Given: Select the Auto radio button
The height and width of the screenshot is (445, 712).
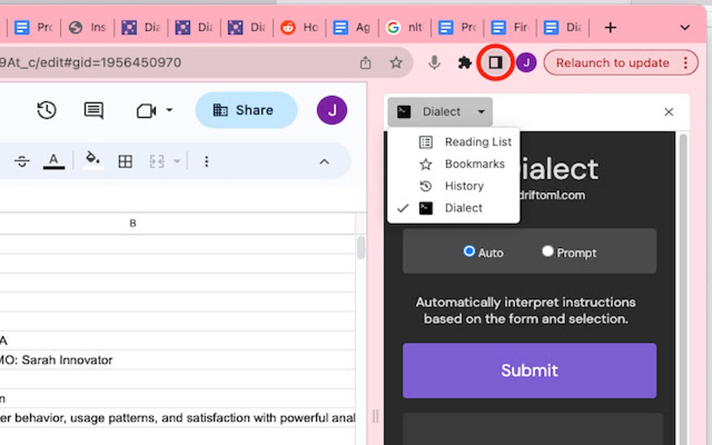Looking at the screenshot, I should 470,252.
